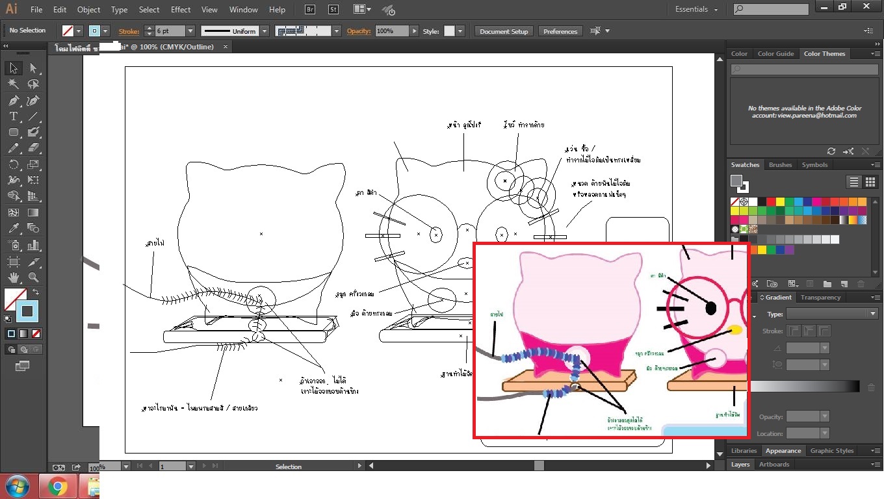Click the Stock (St) icon
884x499 pixels.
point(333,10)
